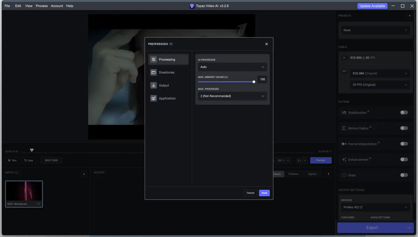The width and height of the screenshot is (418, 237).
Task: Switch to the Exports tab
Action: [x=312, y=174]
